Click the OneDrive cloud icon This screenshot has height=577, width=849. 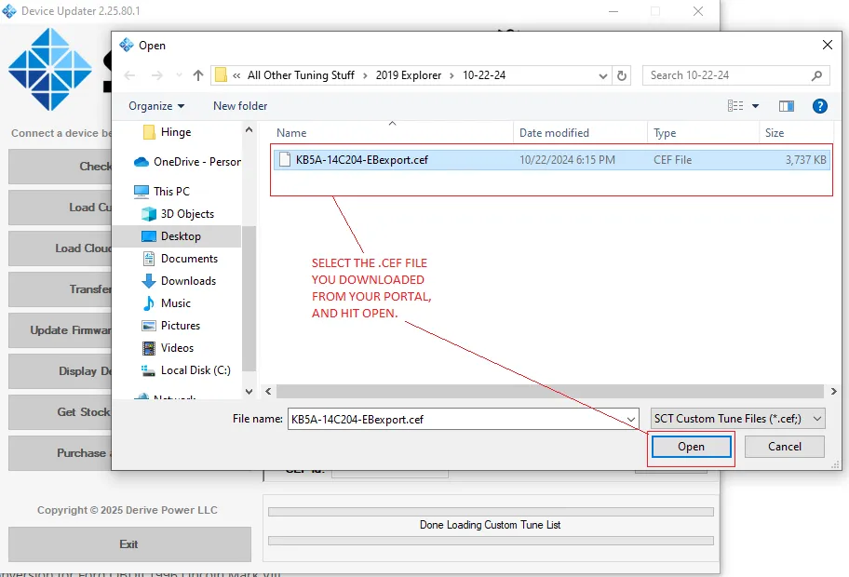(141, 162)
